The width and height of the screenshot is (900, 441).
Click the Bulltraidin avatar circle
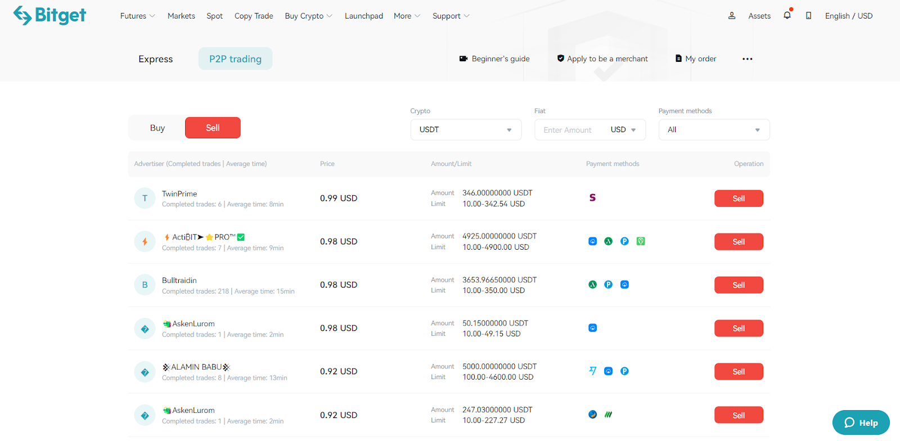click(x=145, y=285)
